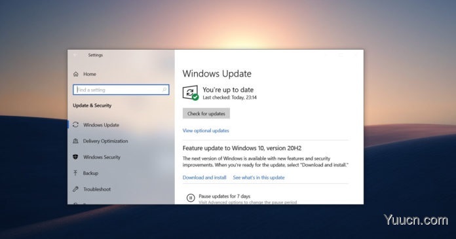The width and height of the screenshot is (456, 239).
Task: Click the search magnifier icon
Action: (x=164, y=90)
